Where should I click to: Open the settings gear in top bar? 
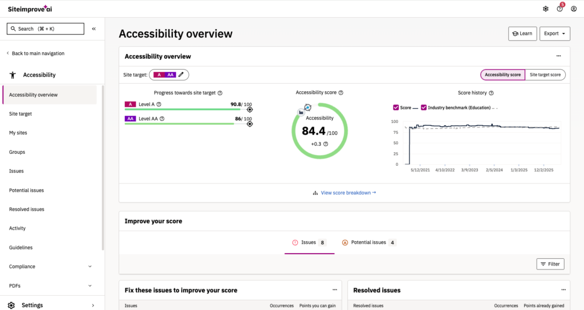[x=546, y=9]
